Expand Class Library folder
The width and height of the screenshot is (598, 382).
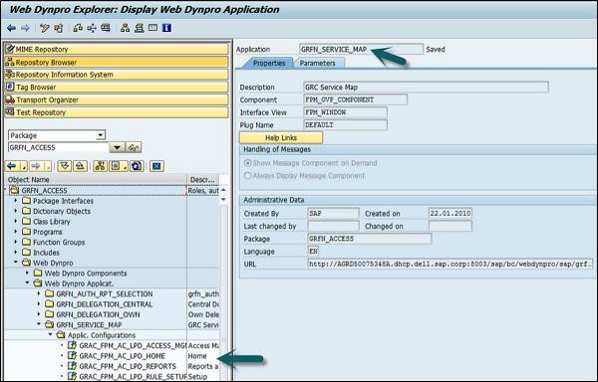click(x=16, y=221)
